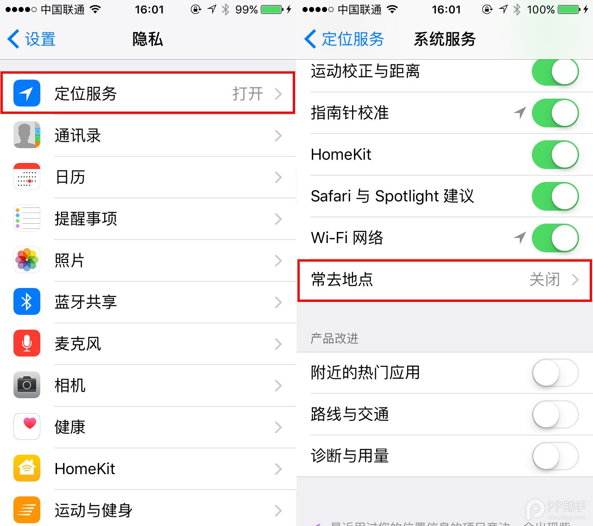This screenshot has height=526, width=593.
Task: Open the 定位服务 打开 menu row
Action: pyautogui.click(x=148, y=93)
